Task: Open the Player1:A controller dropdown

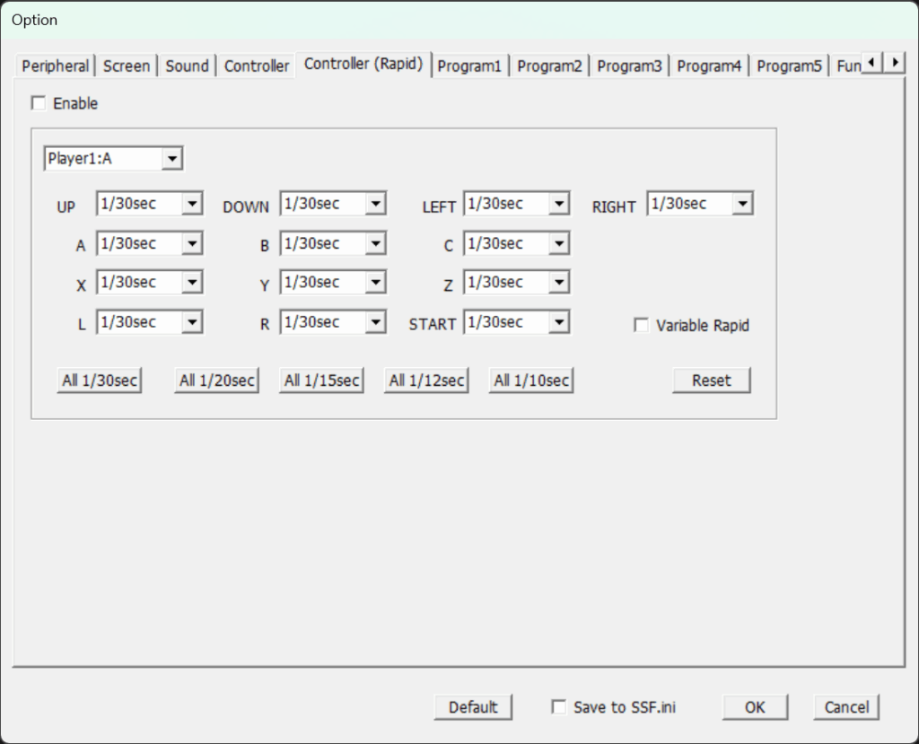Action: [172, 160]
